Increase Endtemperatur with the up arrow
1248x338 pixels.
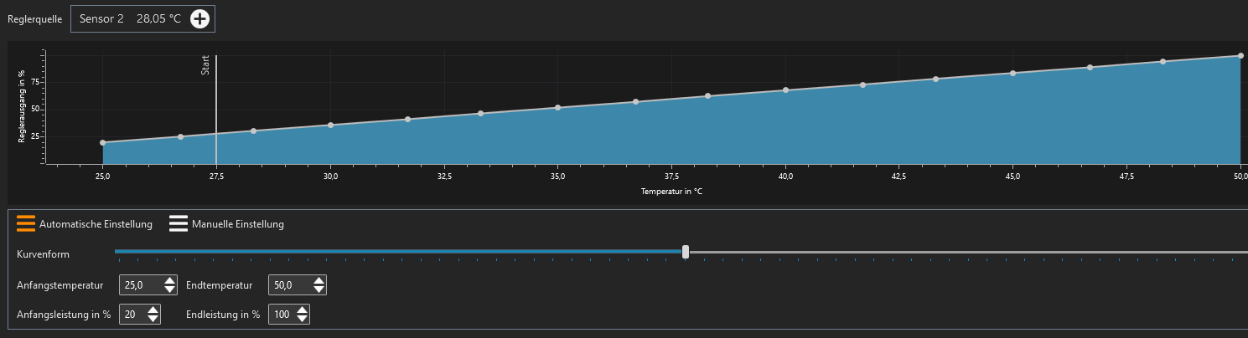tap(318, 281)
